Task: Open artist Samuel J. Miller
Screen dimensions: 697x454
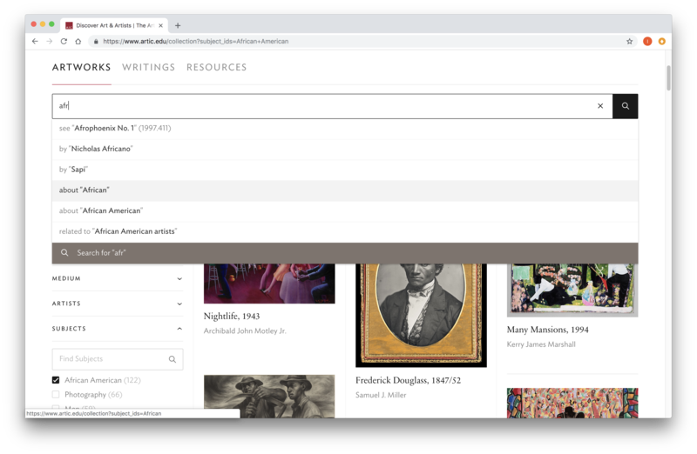Action: [x=381, y=395]
